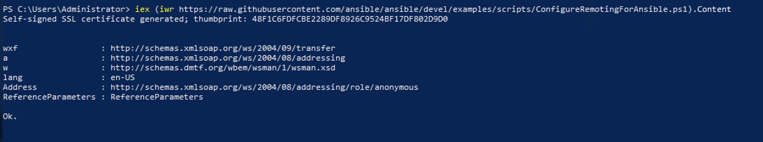Screen dimensions: 763x142
Task: Click the en-US language value
Action: click(x=123, y=78)
